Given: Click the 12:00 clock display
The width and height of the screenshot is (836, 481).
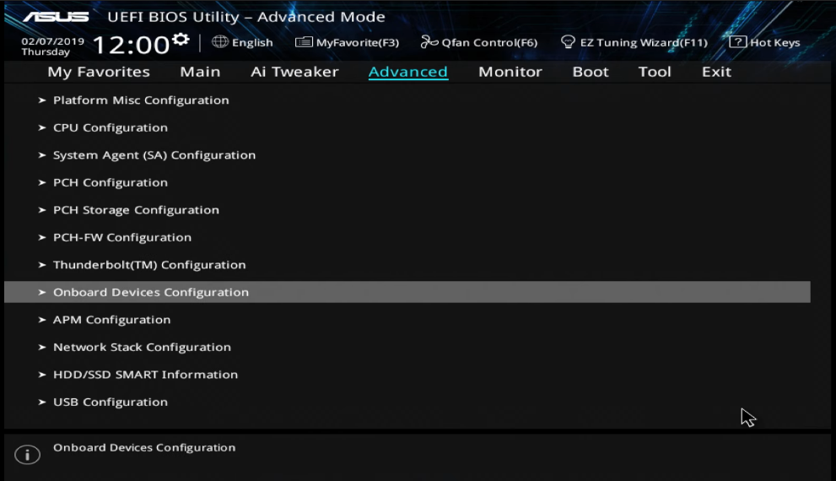Looking at the screenshot, I should [131, 45].
